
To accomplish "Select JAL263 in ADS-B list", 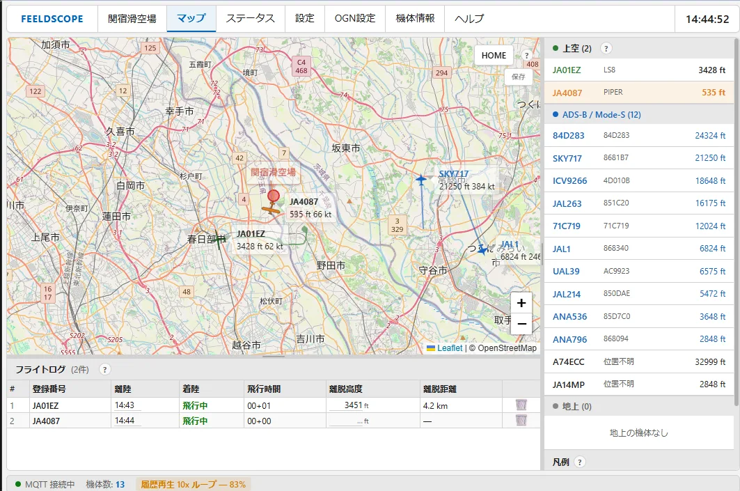I will click(639, 203).
